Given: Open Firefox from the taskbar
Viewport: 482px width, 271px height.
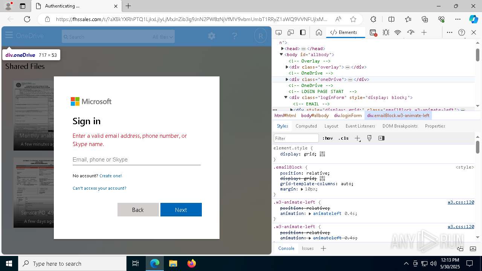Looking at the screenshot, I should coord(191,263).
